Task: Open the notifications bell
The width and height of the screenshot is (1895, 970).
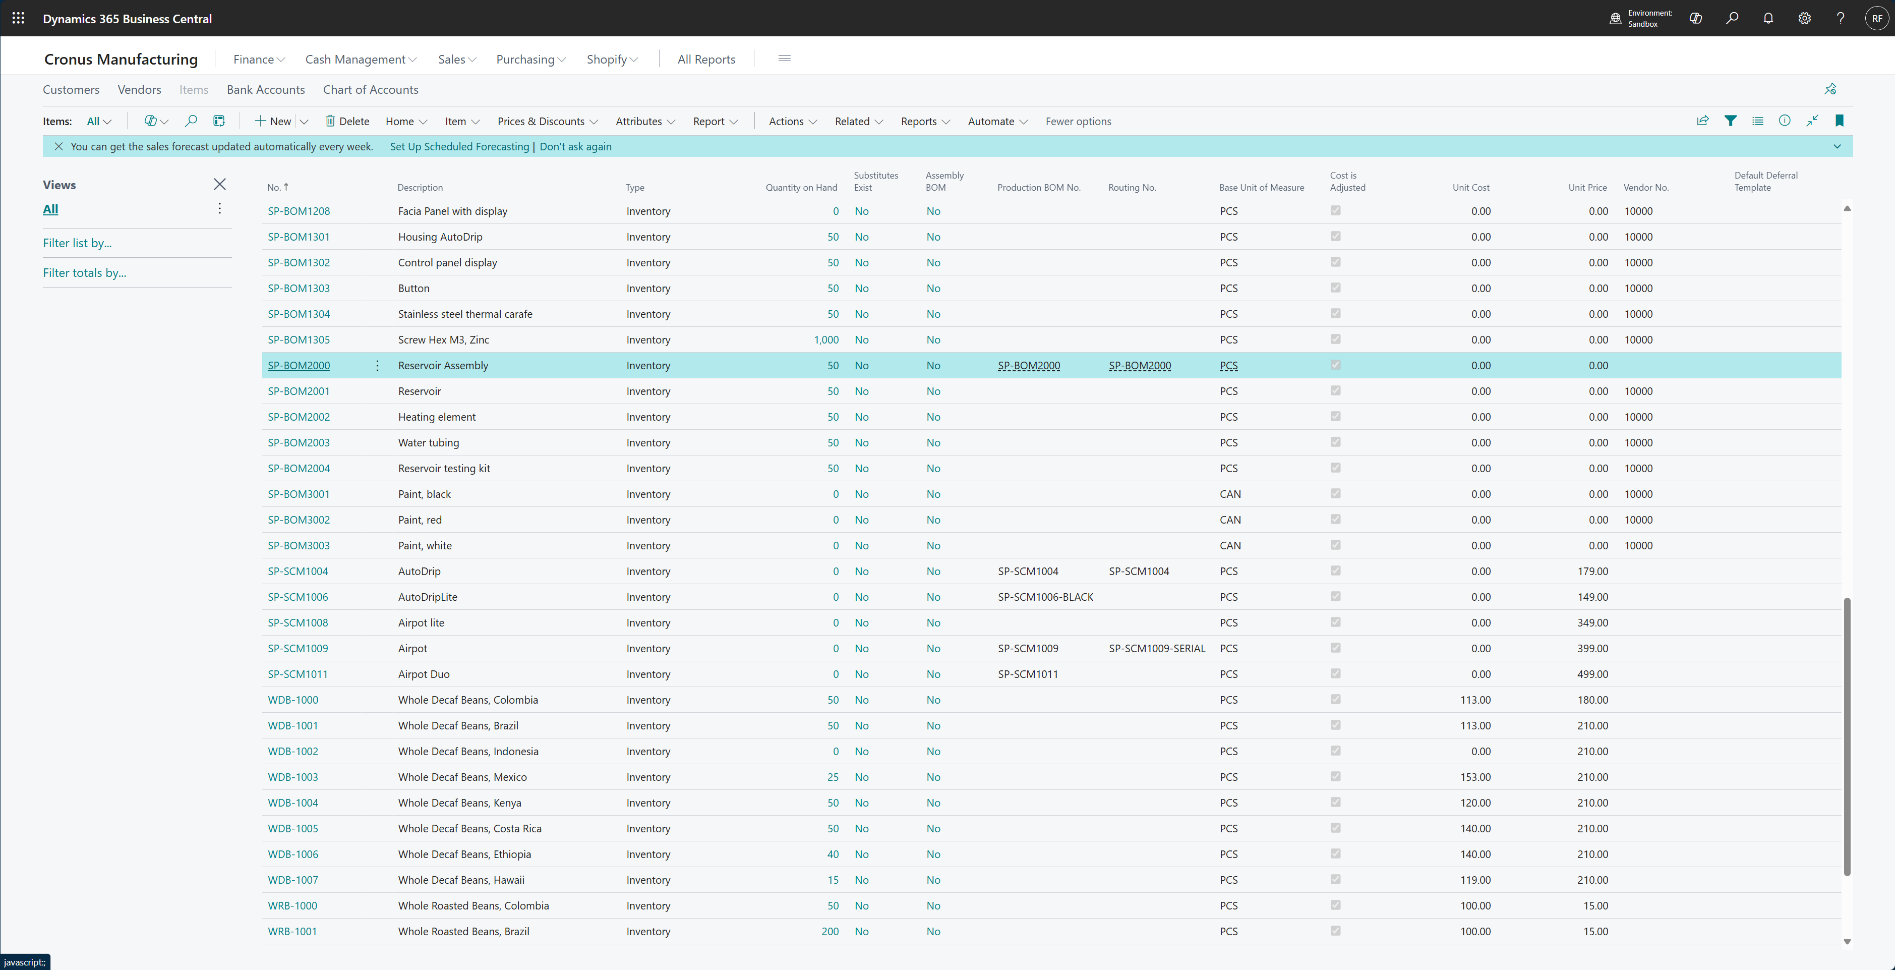Action: [x=1768, y=18]
